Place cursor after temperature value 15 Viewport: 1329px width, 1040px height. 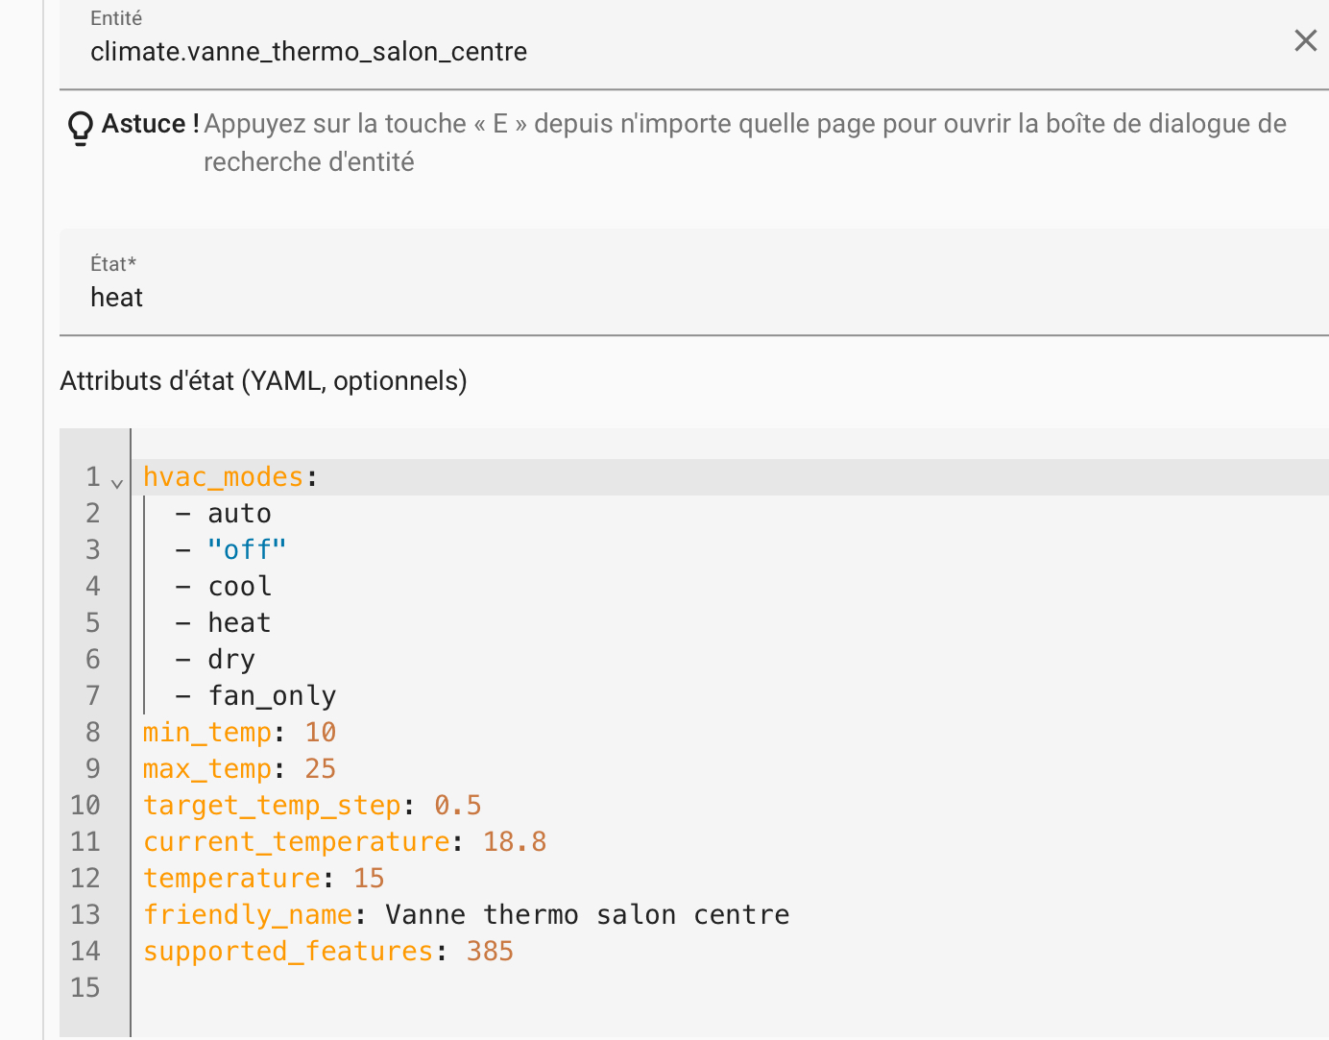385,879
